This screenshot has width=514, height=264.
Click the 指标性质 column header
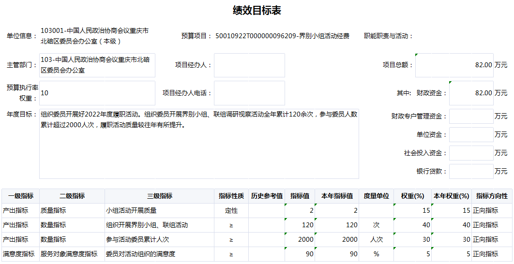click(x=231, y=196)
